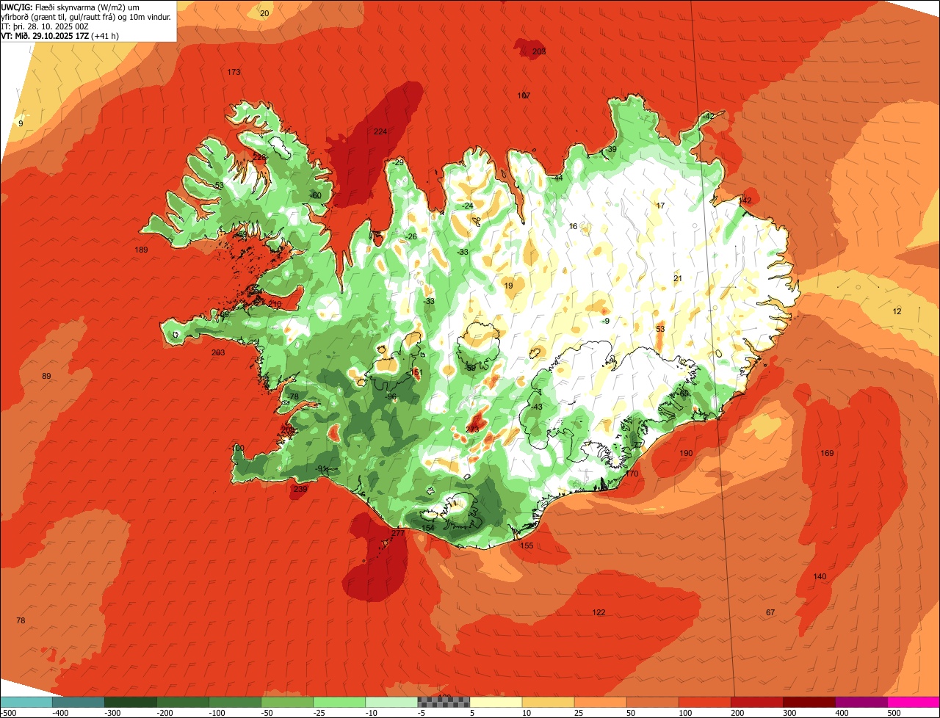Click the value "100" off the Reykjanes coast

(x=237, y=448)
